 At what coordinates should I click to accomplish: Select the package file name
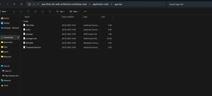(29, 34)
